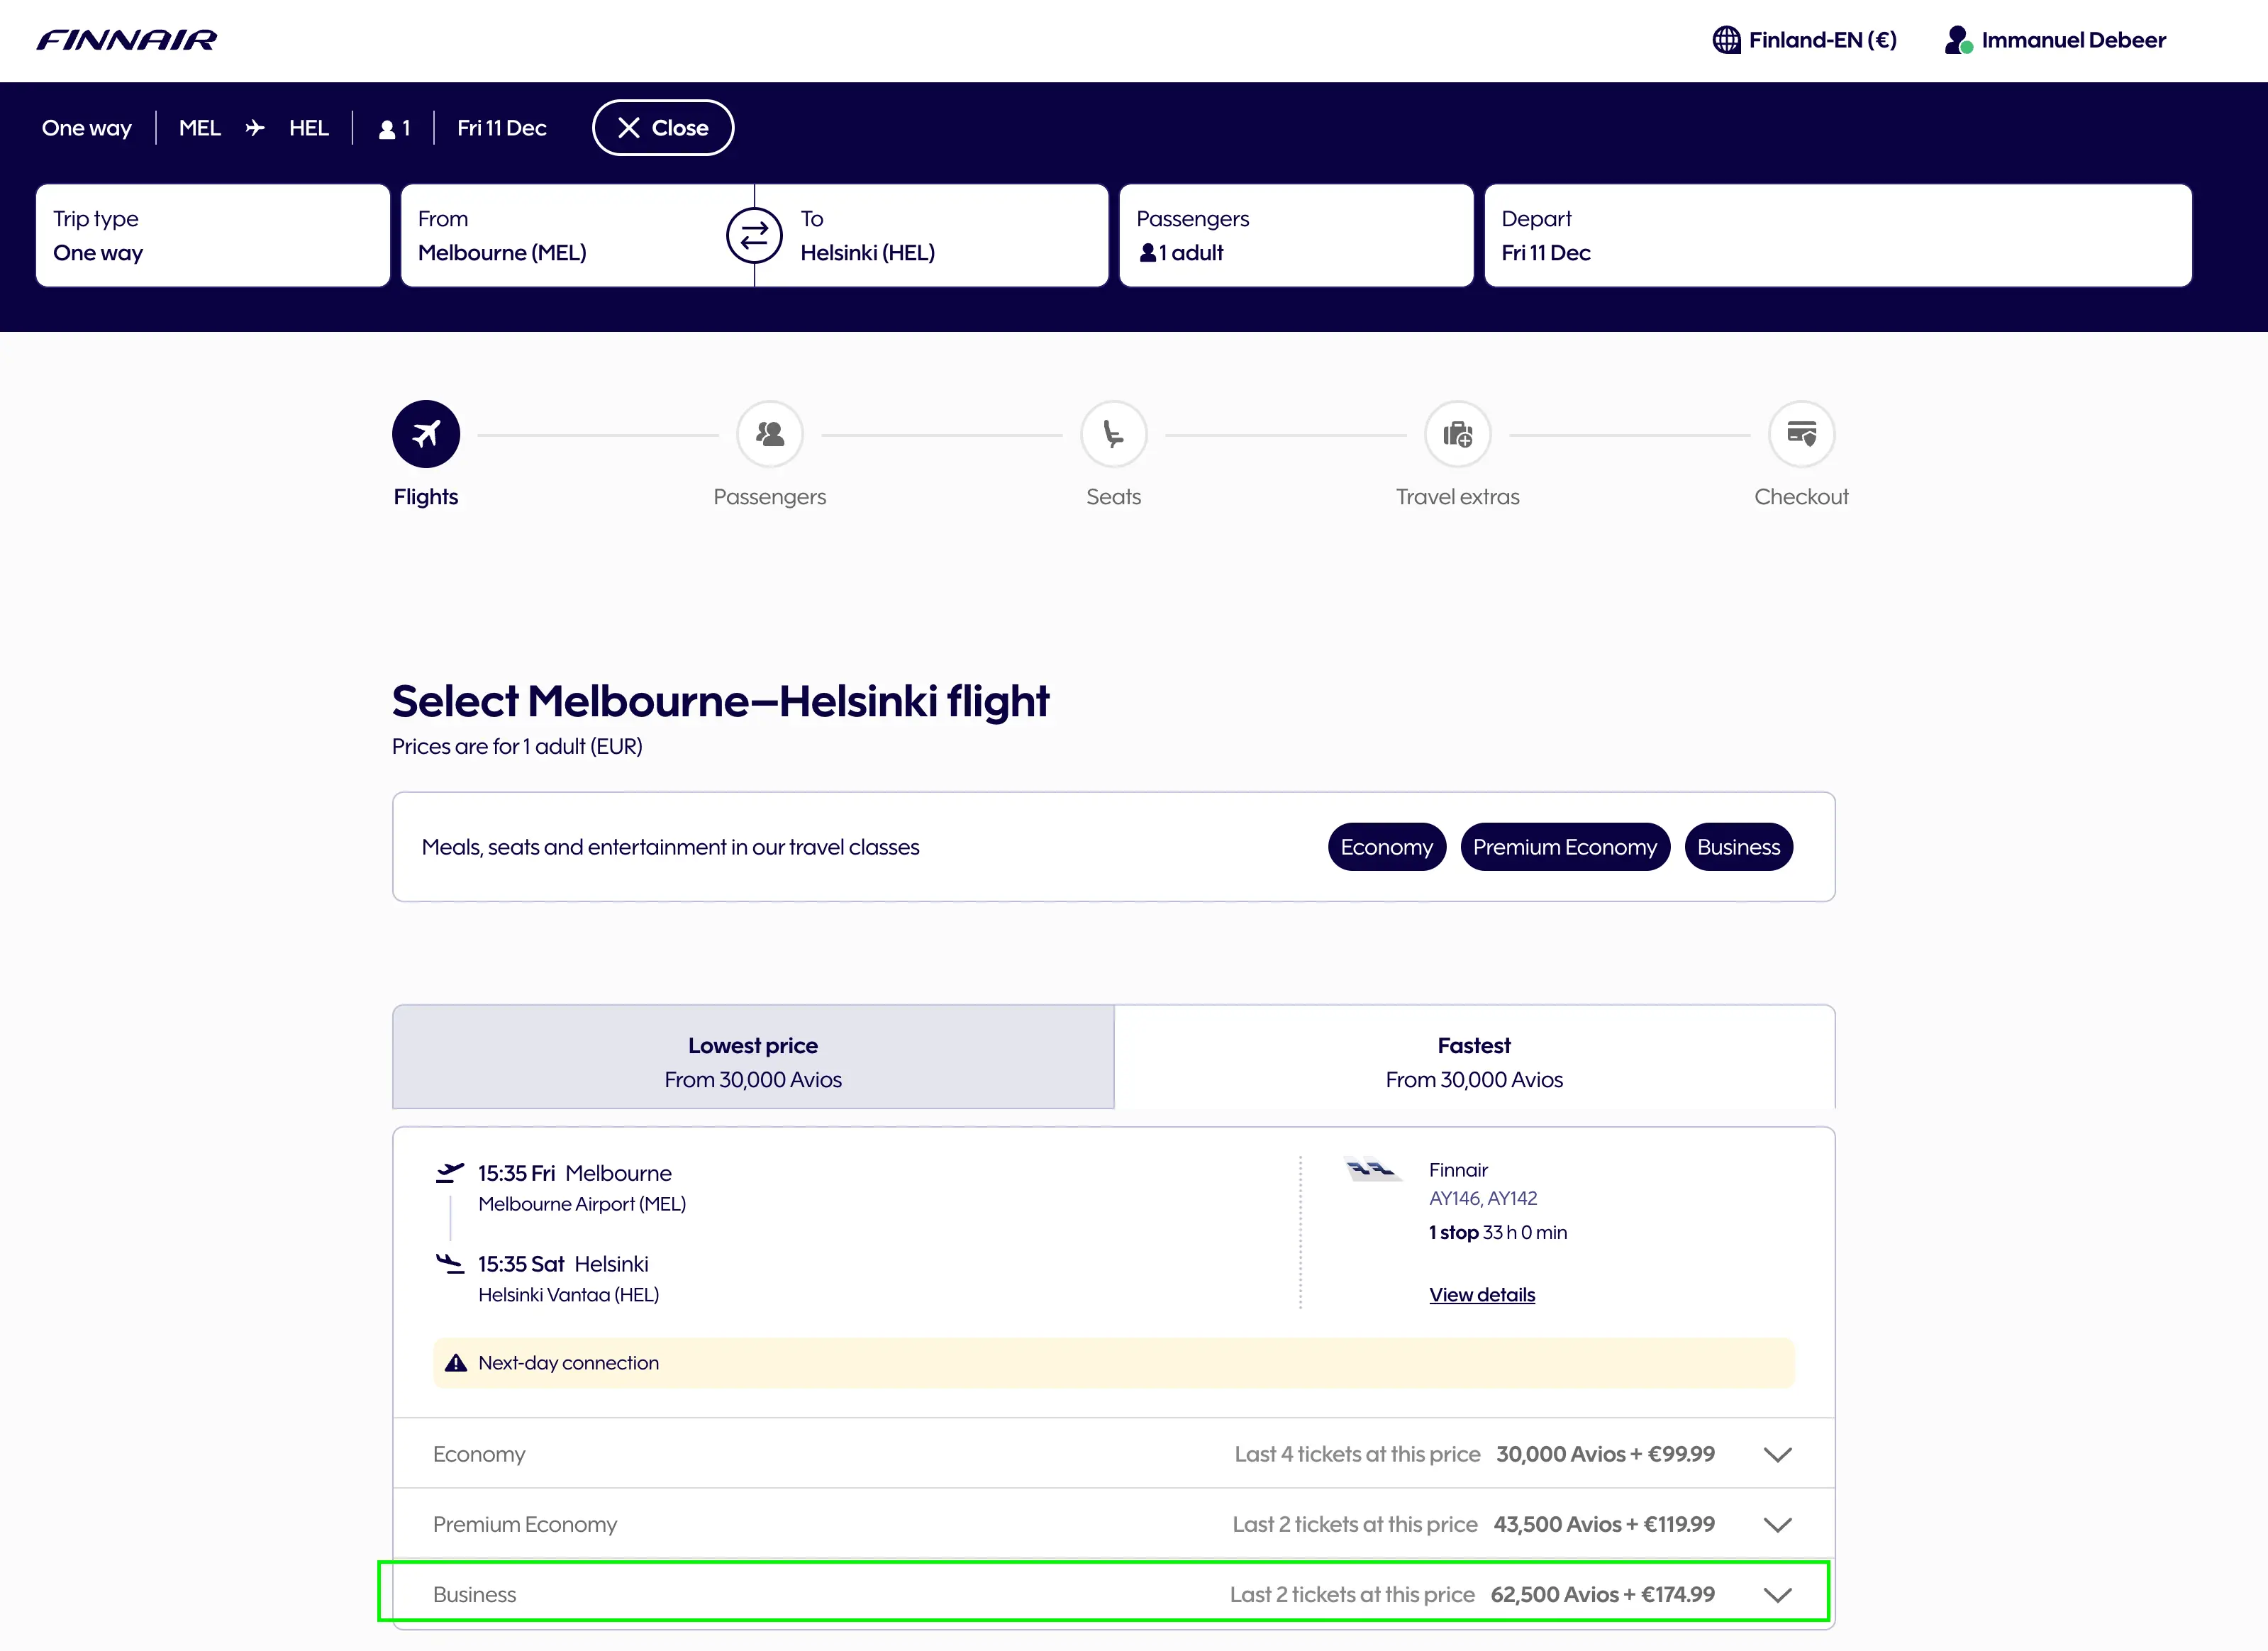Open the Depart date picker field
The height and width of the screenshot is (1651, 2268).
[1838, 236]
